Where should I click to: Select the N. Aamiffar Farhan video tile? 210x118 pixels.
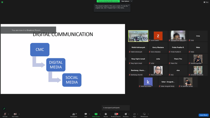188,82
